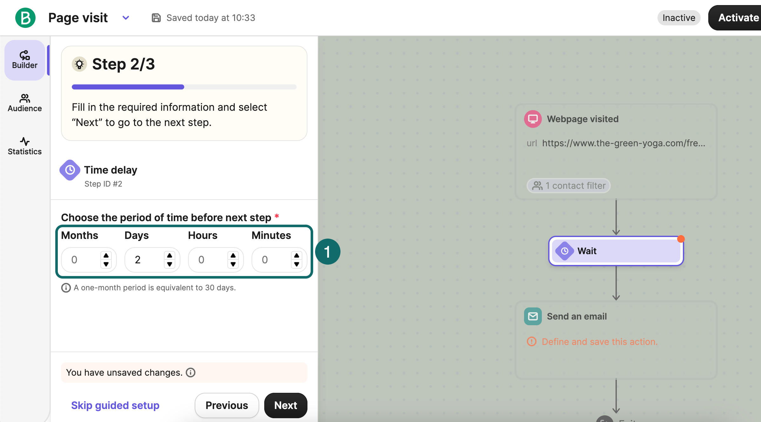Click Skip guided setup link
Screen dimensions: 761x422
click(x=115, y=406)
